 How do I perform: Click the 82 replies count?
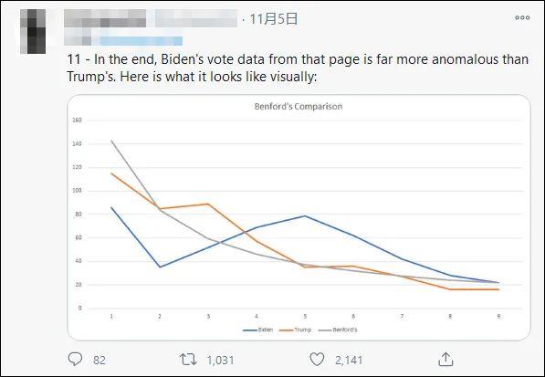pos(100,360)
